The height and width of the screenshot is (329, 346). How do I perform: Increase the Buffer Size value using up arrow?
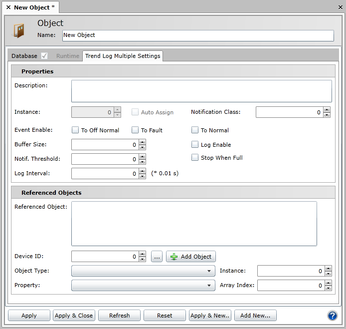coord(142,142)
